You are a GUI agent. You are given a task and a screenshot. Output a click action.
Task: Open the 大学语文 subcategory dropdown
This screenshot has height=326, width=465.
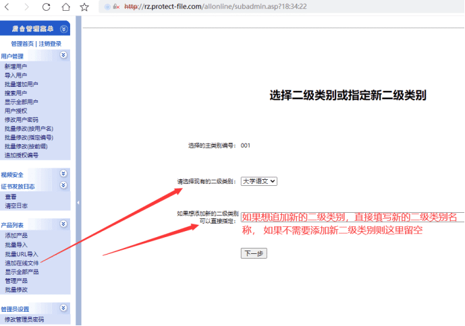259,181
